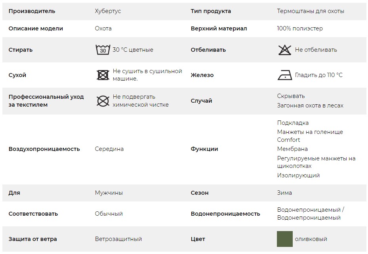Click the 'оливковый' color name
This screenshot has height=254, width=368.
click(x=311, y=239)
